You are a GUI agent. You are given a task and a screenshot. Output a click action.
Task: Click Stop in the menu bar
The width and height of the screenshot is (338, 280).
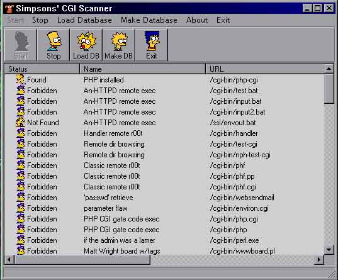(x=40, y=20)
